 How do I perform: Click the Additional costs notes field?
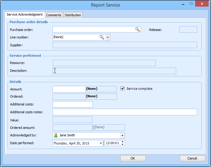125,112
